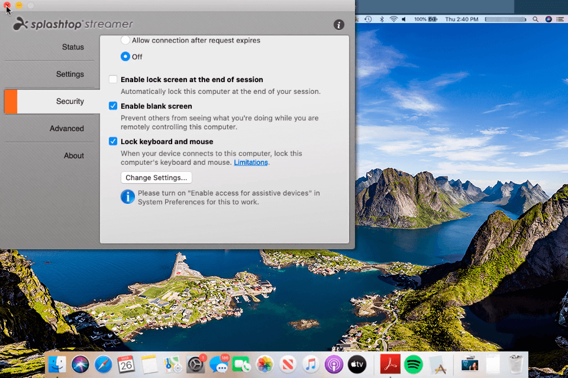Open Finder from the dock
This screenshot has width=568, height=378.
pos(57,364)
